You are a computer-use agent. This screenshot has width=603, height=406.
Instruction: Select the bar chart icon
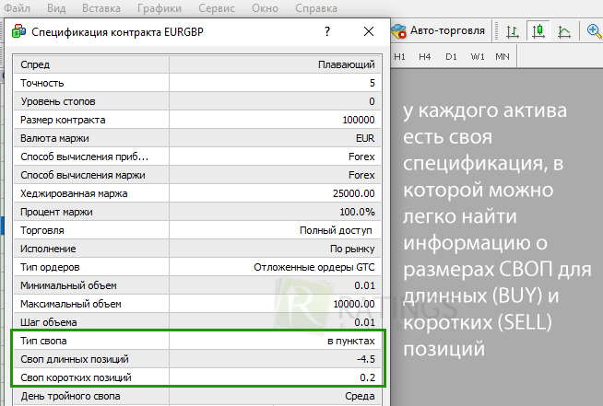tap(512, 30)
